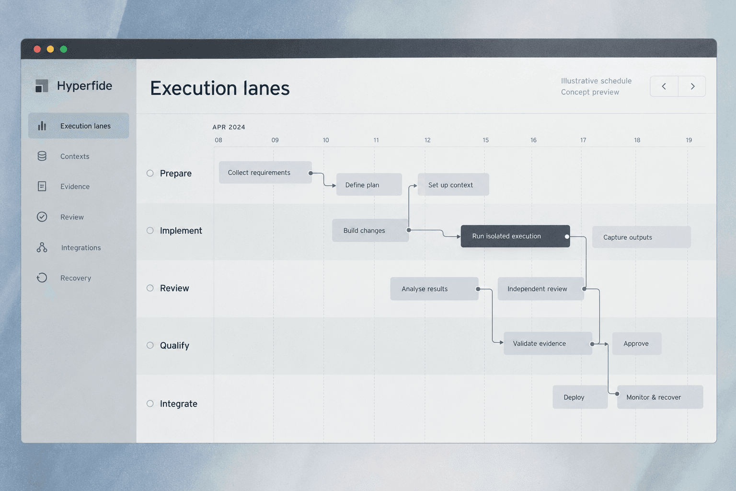Open Execution lanes in sidebar
The width and height of the screenshot is (736, 491).
point(79,126)
